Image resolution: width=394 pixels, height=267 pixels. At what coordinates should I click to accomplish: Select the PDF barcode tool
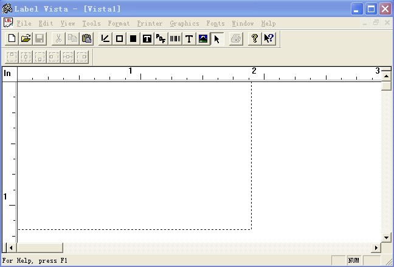tap(161, 39)
